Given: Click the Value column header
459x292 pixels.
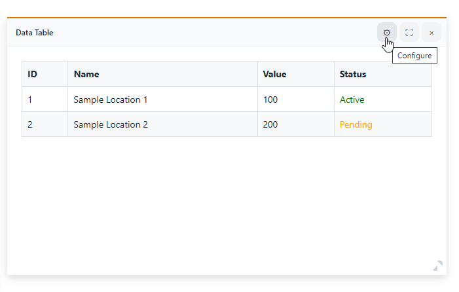Looking at the screenshot, I should tap(274, 74).
